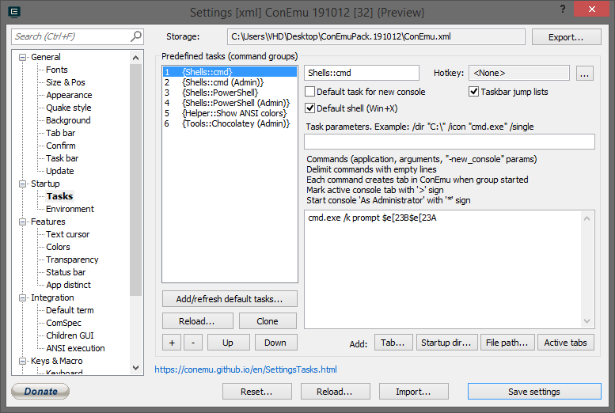
Task: Add Tab... to commands
Action: pos(393,343)
